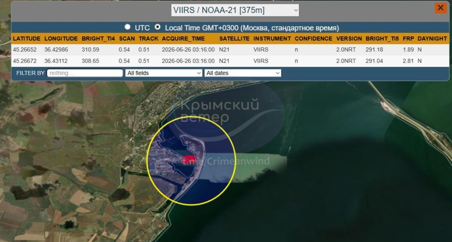Select the row with longitude 36.43112
452x242 pixels.
click(x=230, y=61)
